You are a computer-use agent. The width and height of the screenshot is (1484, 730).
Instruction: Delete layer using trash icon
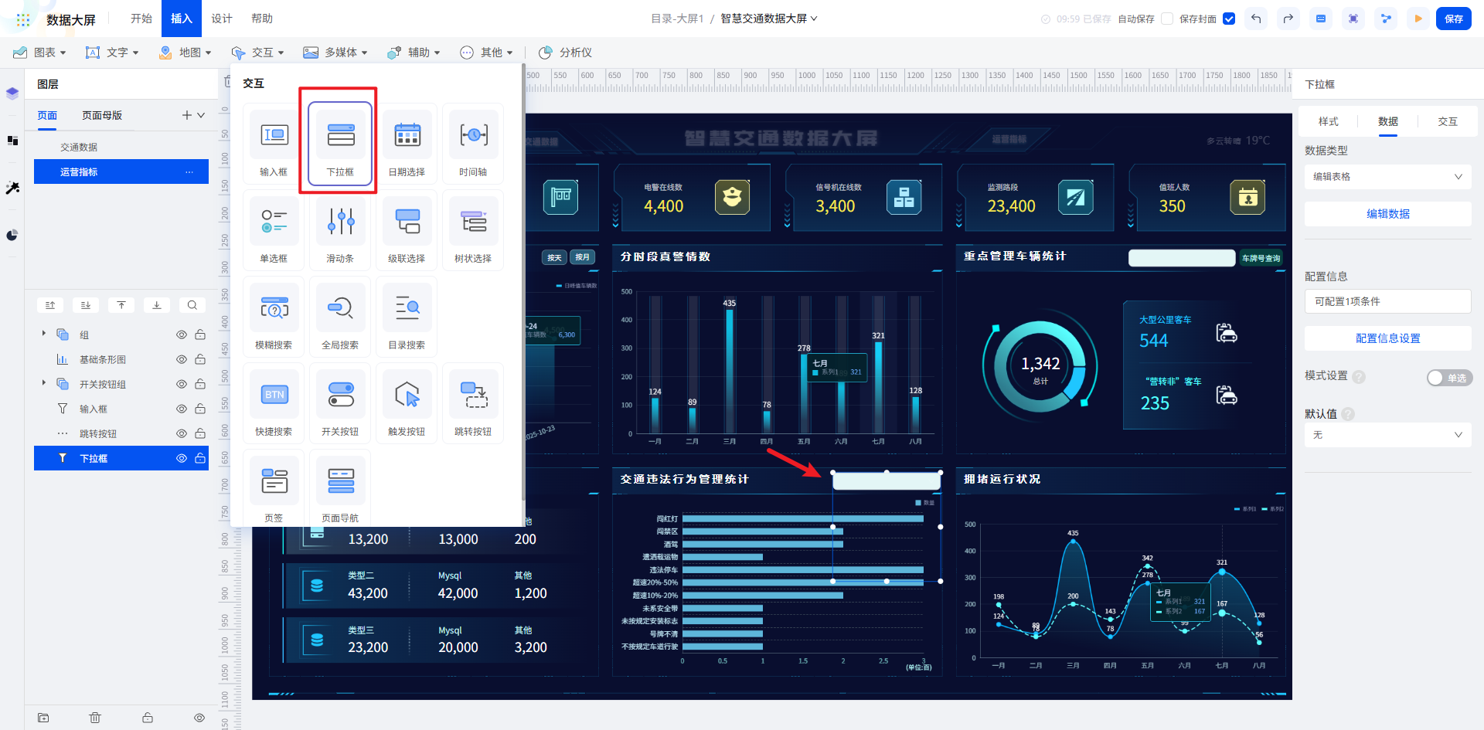(95, 718)
